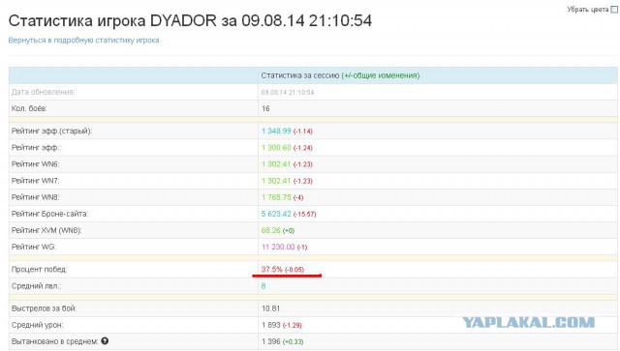620x351 pixels.
Task: Select 'Средний урон' label
Action: pyautogui.click(x=37, y=325)
